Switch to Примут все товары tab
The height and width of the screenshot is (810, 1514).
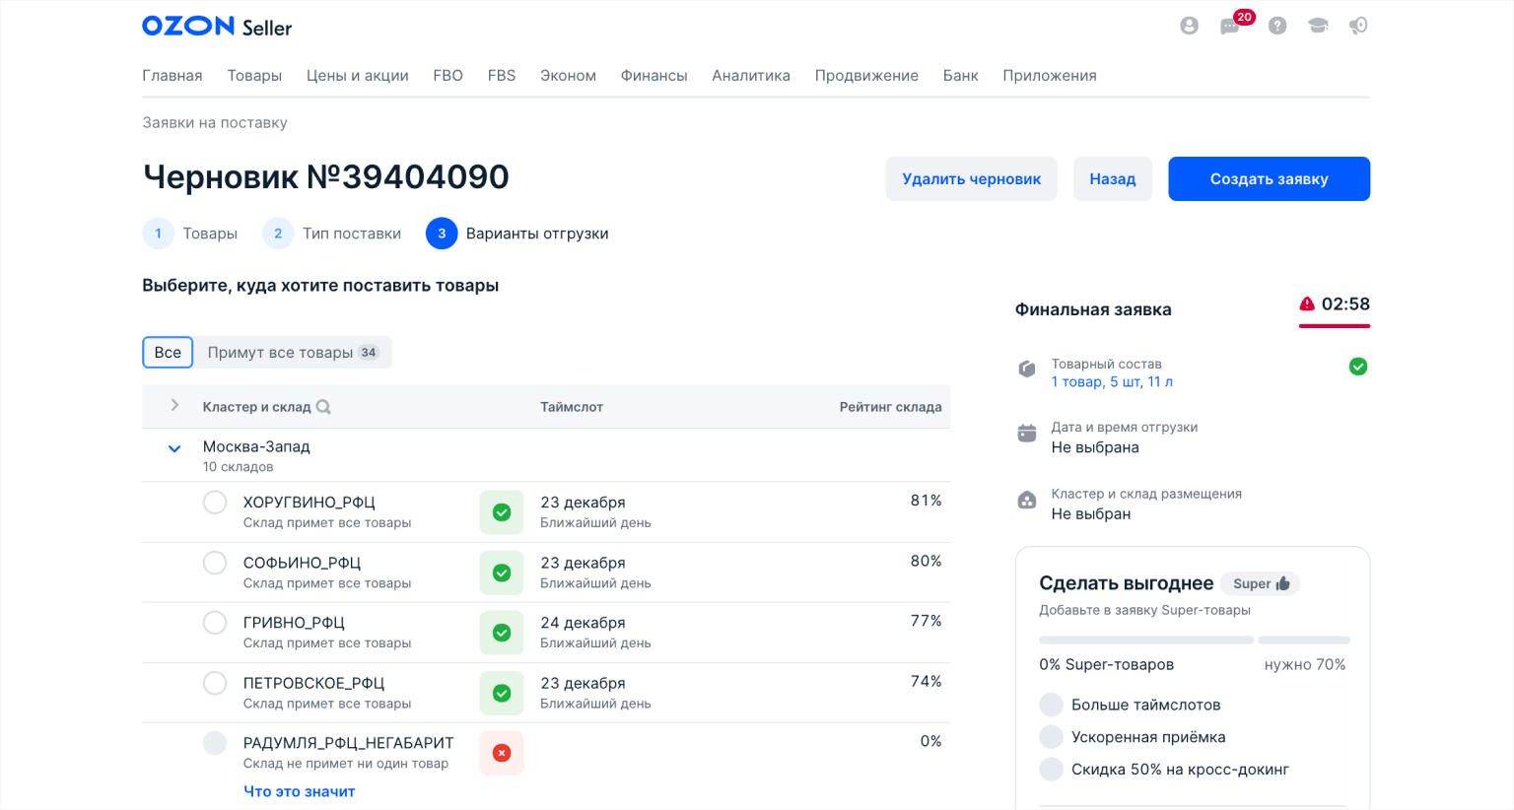click(293, 353)
